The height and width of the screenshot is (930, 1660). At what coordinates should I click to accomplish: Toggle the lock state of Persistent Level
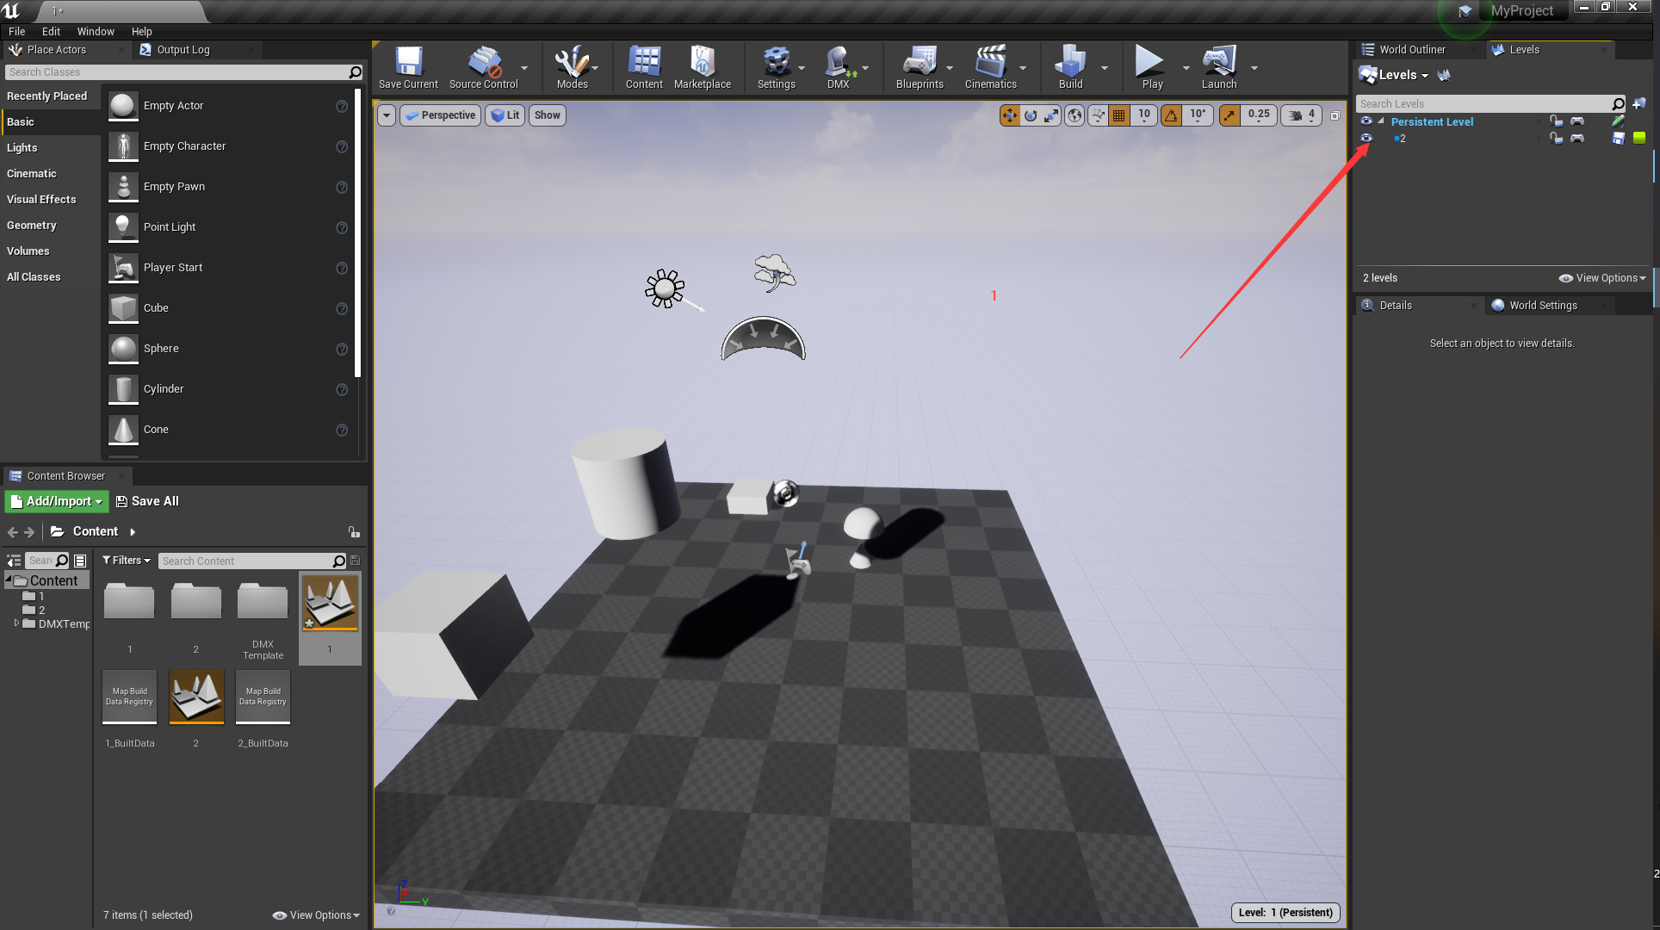tap(1557, 121)
